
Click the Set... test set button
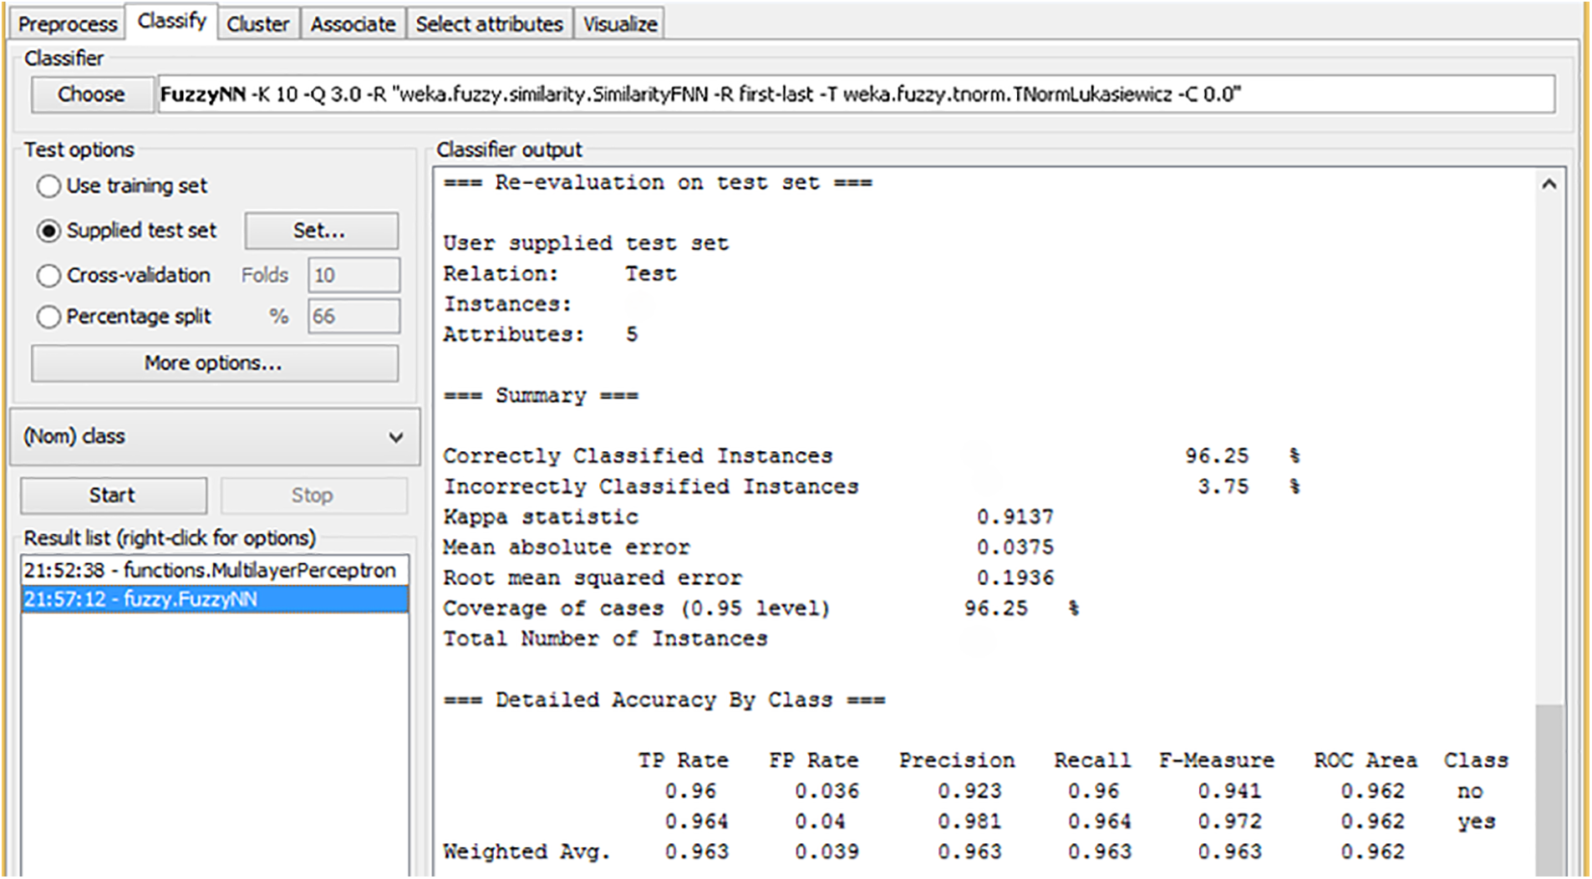pos(320,231)
